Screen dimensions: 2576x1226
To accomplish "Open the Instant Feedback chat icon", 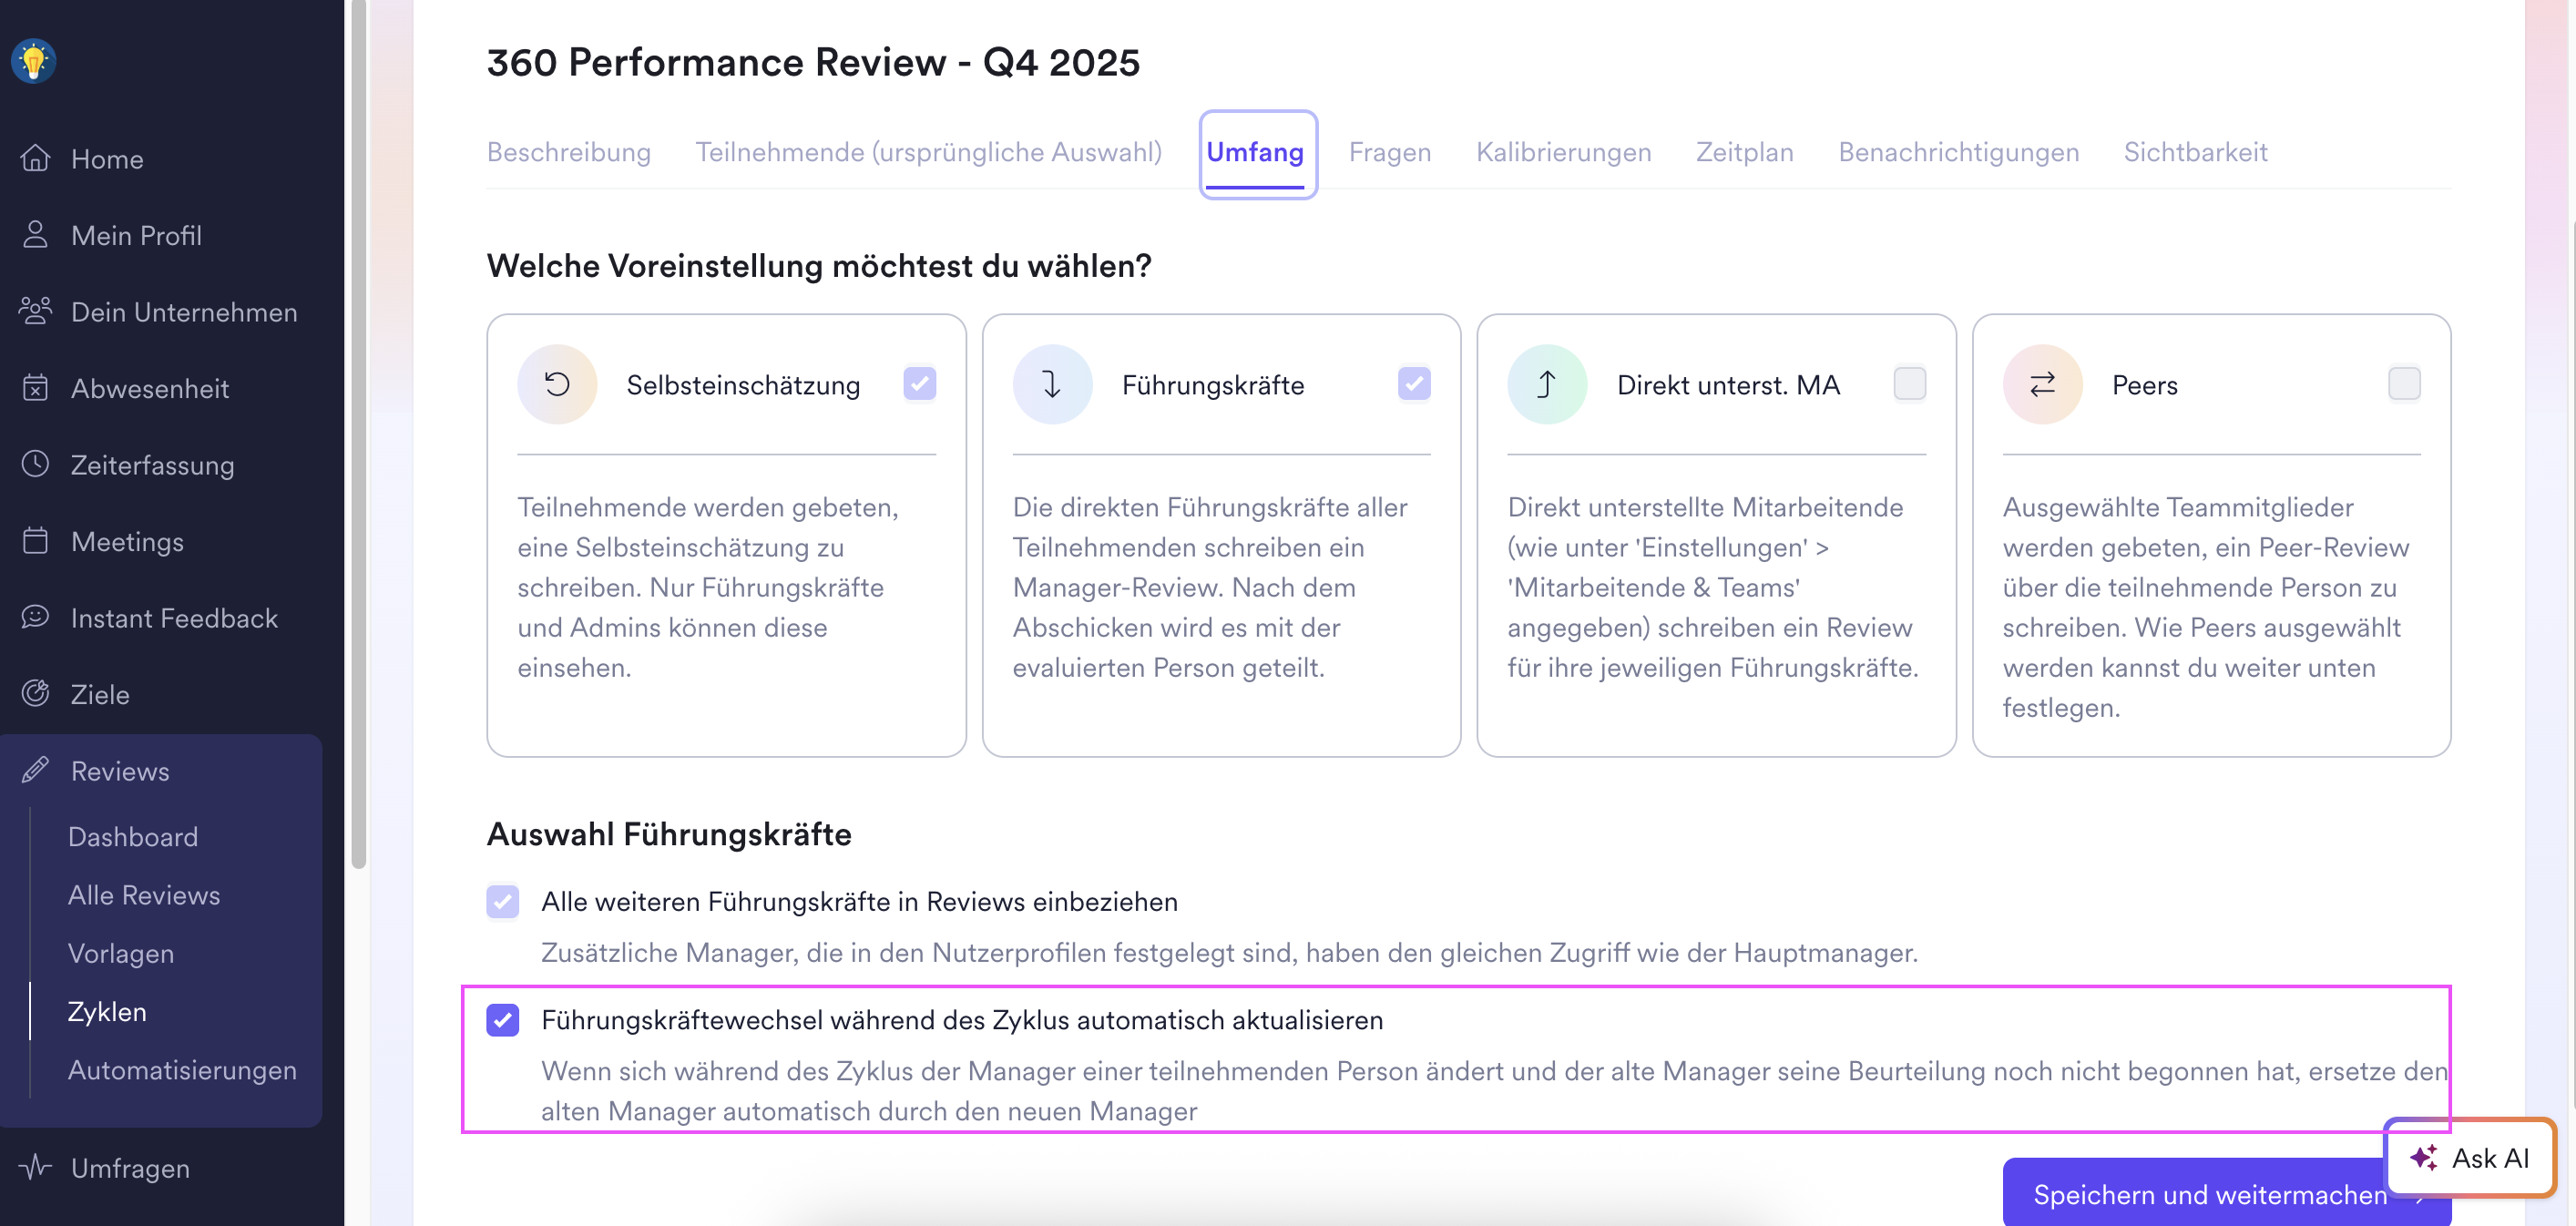I will coord(35,617).
